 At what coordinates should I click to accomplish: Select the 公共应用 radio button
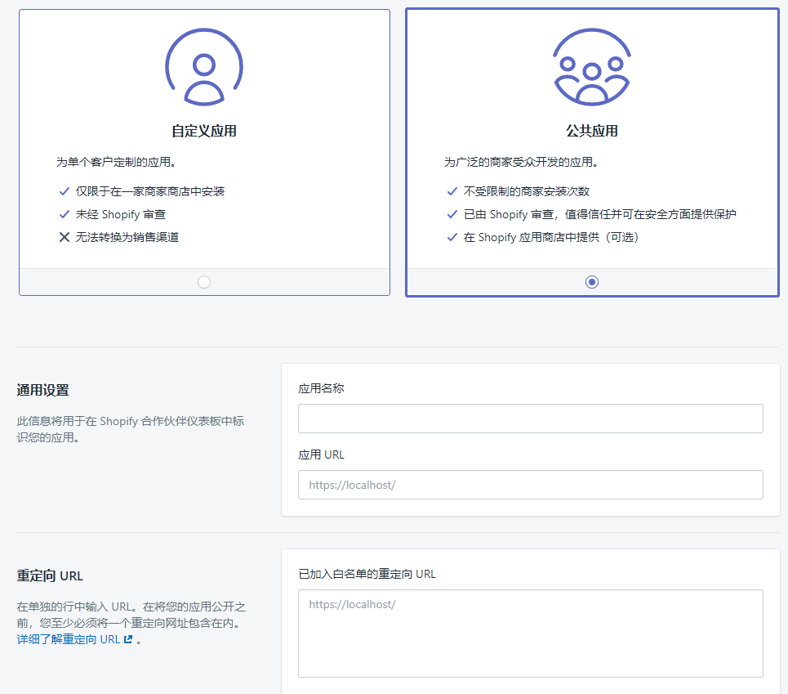(592, 282)
